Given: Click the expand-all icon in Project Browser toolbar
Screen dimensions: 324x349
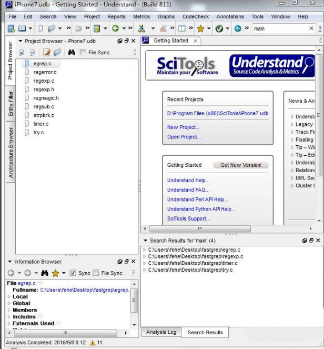Looking at the screenshot, I should [22, 53].
